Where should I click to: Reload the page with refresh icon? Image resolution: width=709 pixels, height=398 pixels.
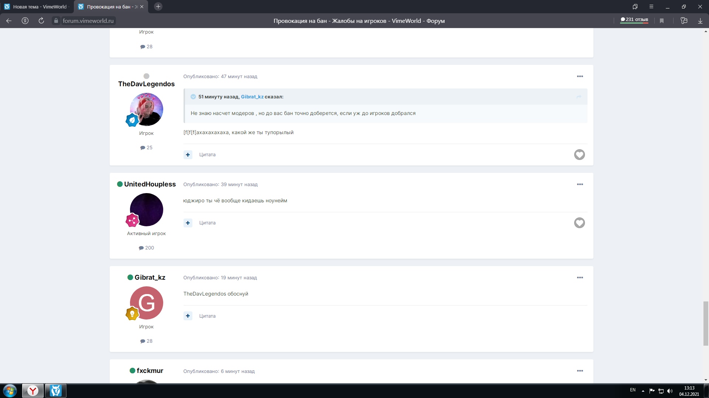coord(41,21)
